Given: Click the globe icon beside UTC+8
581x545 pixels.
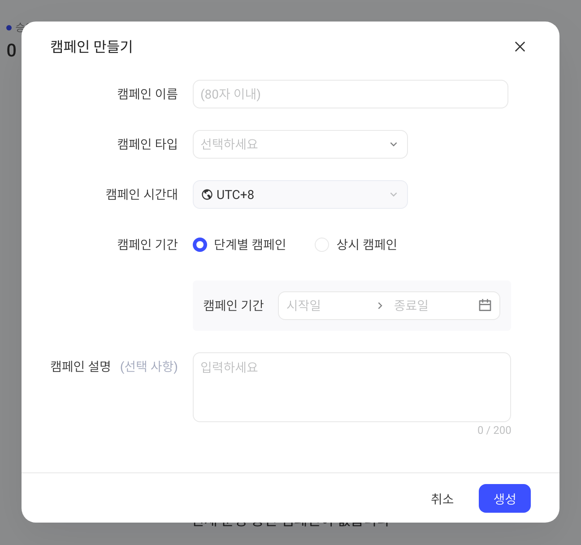Looking at the screenshot, I should (x=207, y=195).
